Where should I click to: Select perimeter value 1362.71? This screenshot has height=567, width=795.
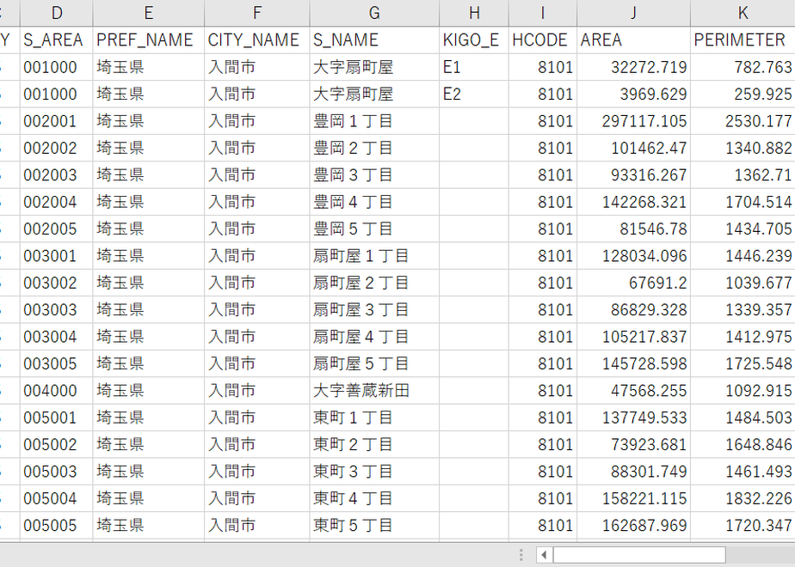[743, 174]
